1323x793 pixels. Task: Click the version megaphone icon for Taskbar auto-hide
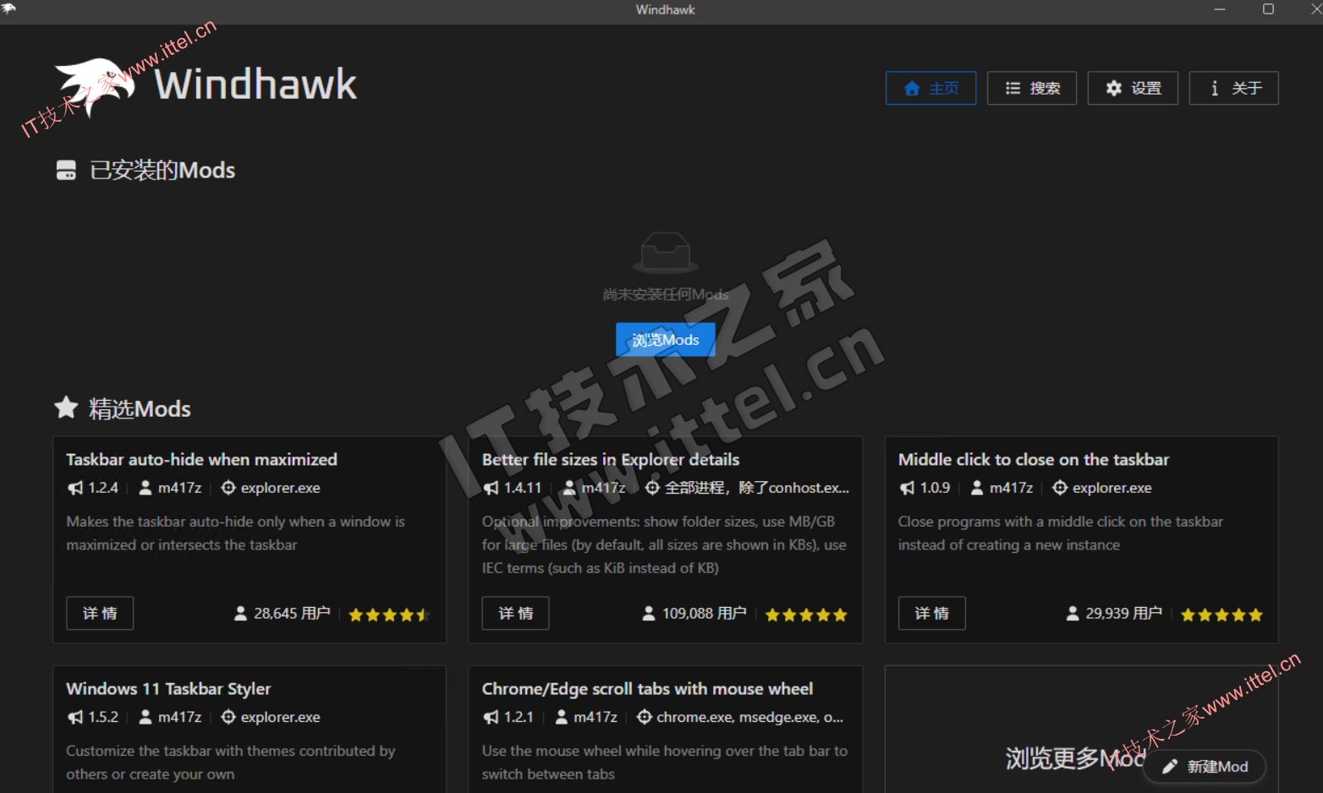pos(75,488)
